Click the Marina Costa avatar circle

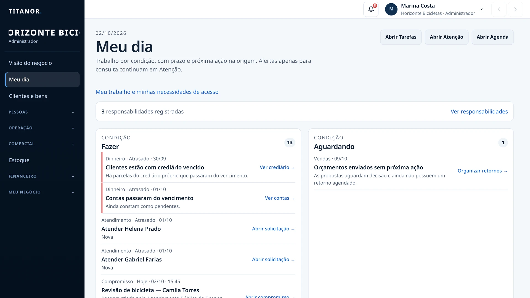(x=391, y=9)
